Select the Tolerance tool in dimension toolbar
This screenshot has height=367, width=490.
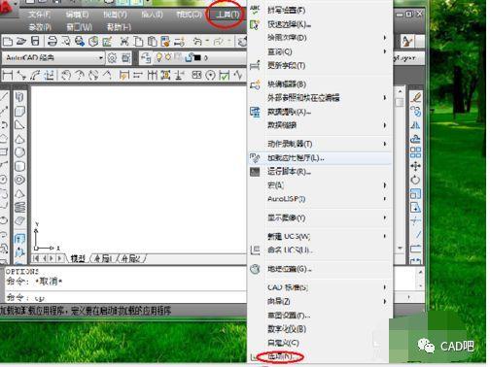click(196, 75)
